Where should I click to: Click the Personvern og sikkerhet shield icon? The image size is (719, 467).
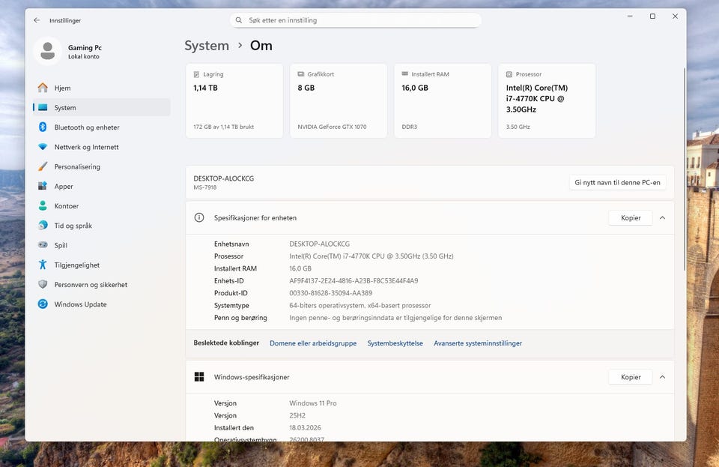click(x=43, y=285)
